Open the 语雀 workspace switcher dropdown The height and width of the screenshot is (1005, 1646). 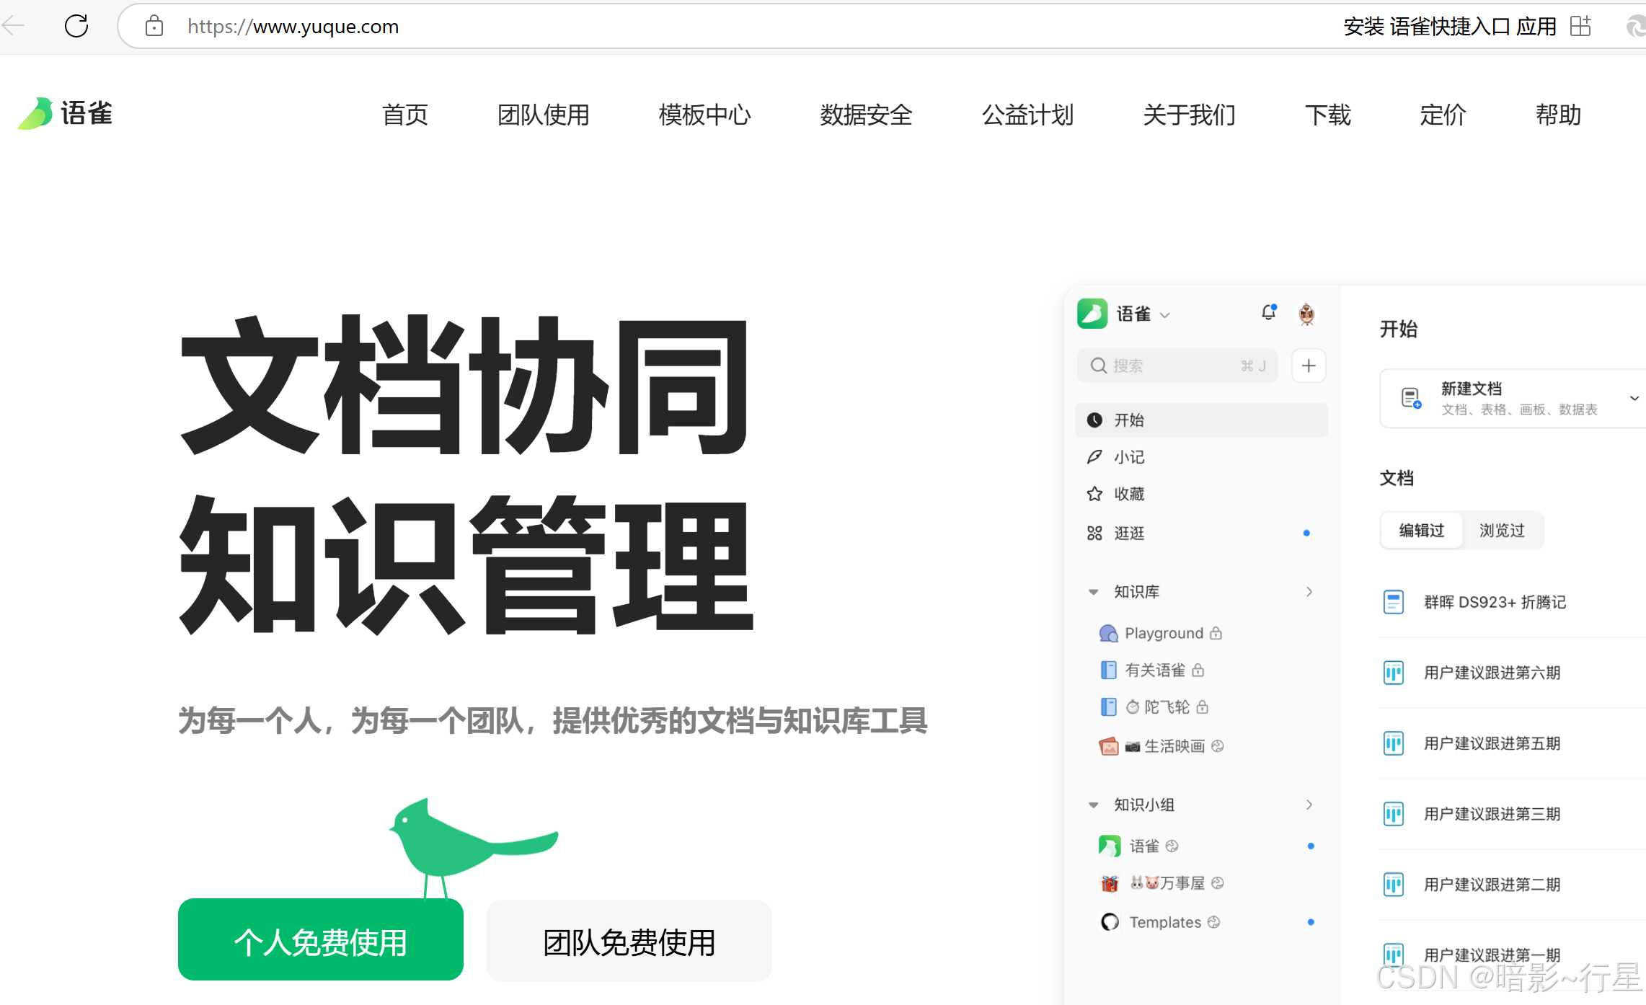[x=1165, y=315]
